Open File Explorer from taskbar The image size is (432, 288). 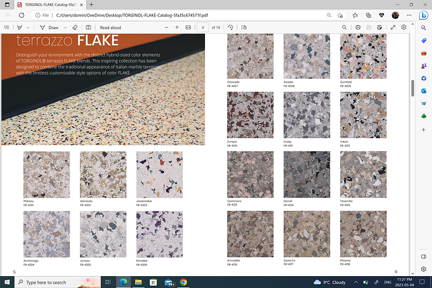pos(138,282)
